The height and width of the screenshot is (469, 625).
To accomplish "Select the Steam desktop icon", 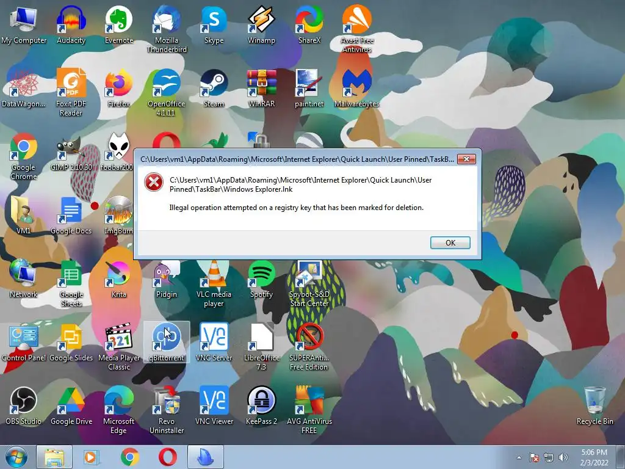I will click(x=214, y=88).
